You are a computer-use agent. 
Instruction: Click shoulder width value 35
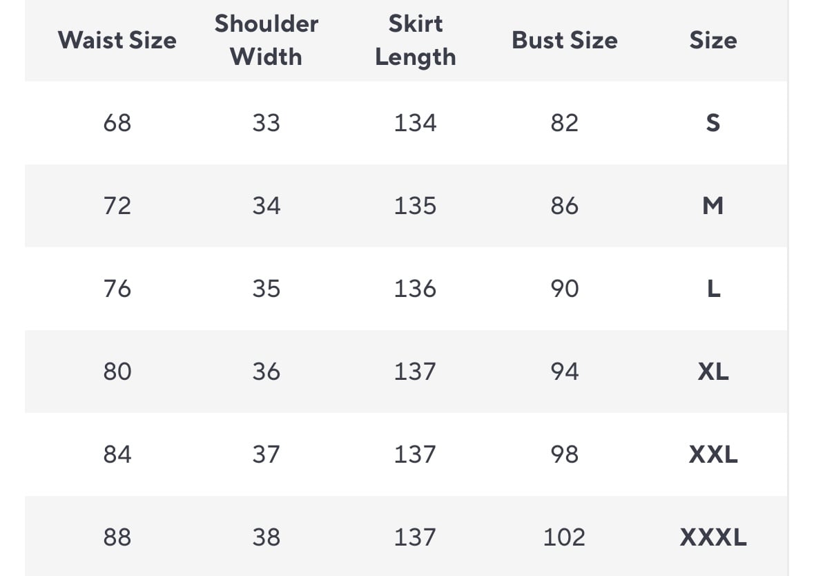tap(267, 289)
